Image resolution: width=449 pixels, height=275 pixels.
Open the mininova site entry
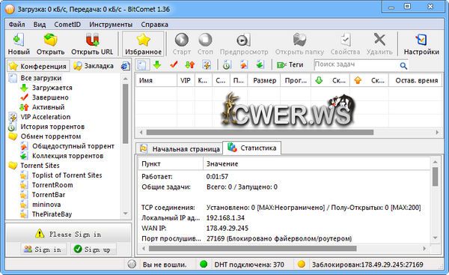46,205
